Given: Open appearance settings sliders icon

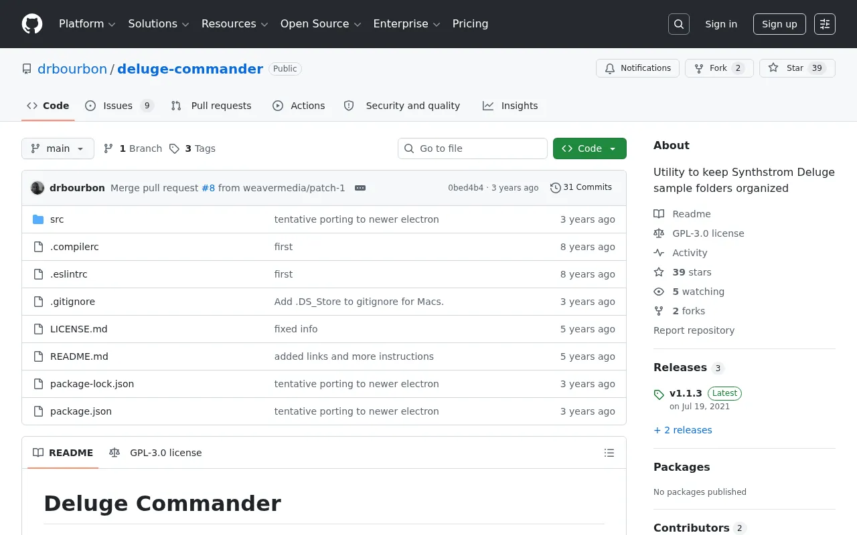Looking at the screenshot, I should pyautogui.click(x=825, y=24).
